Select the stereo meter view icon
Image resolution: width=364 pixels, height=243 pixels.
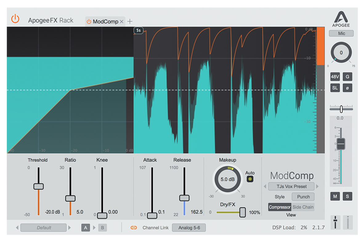pos(348,222)
